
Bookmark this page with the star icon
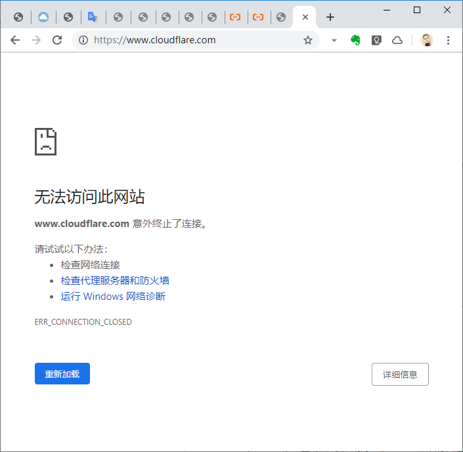308,40
